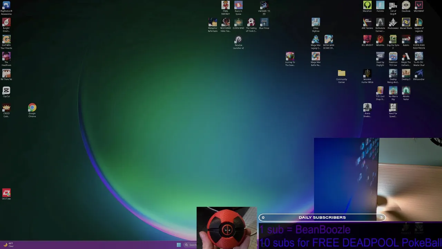Select the Marvel Rivals icon
The height and width of the screenshot is (249, 442).
tap(406, 24)
